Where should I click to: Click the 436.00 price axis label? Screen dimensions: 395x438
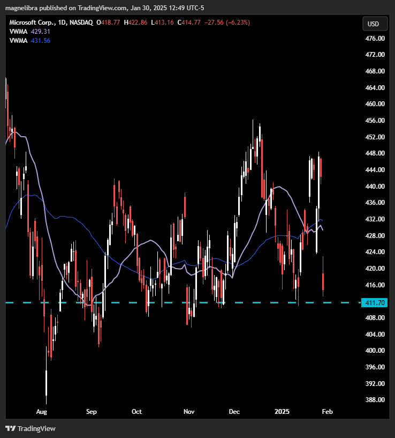375,202
